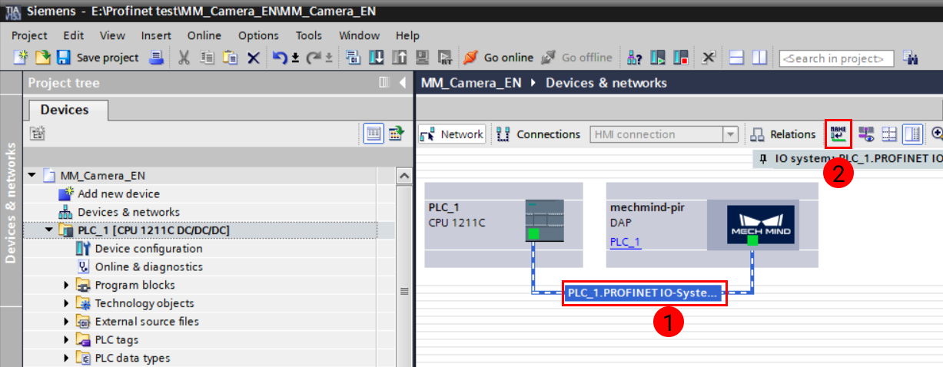
Task: Click the Undo arrow
Action: [x=280, y=58]
